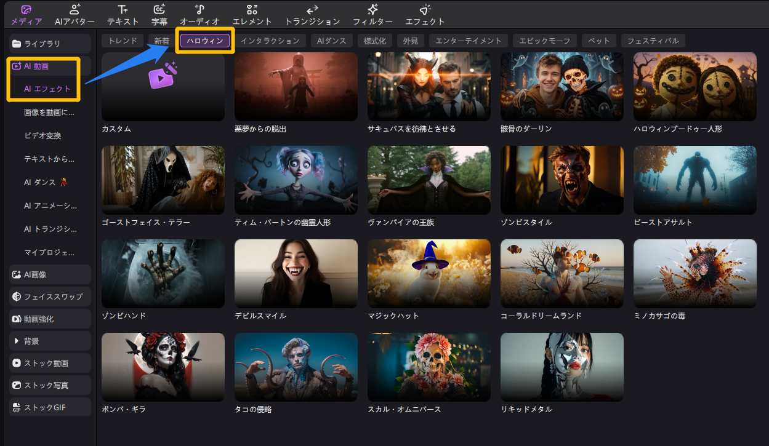Open the メディア media tab icon
The height and width of the screenshot is (446, 769).
click(26, 10)
